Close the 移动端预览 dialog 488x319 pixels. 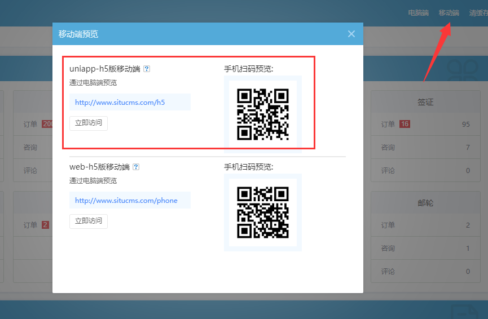[x=351, y=34]
